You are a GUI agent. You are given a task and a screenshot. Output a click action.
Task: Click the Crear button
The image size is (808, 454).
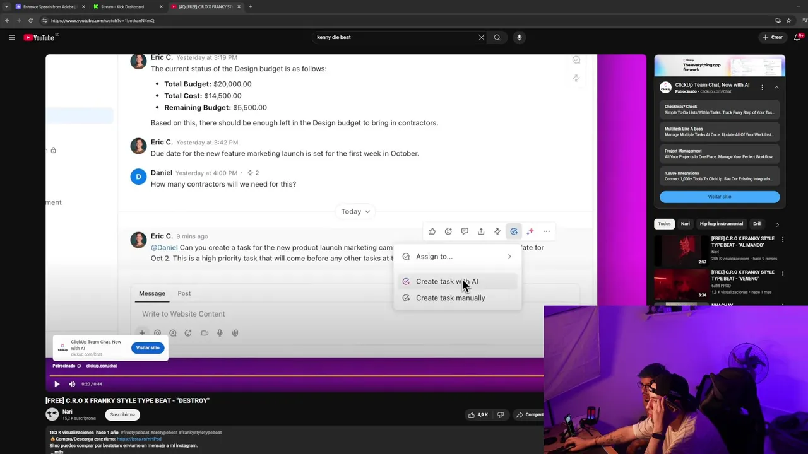point(773,37)
